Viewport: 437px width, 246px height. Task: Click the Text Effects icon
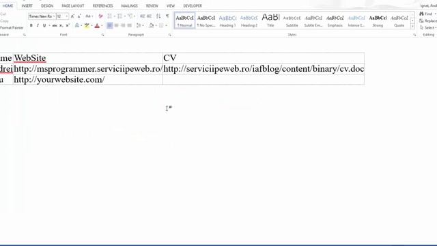coord(77,26)
